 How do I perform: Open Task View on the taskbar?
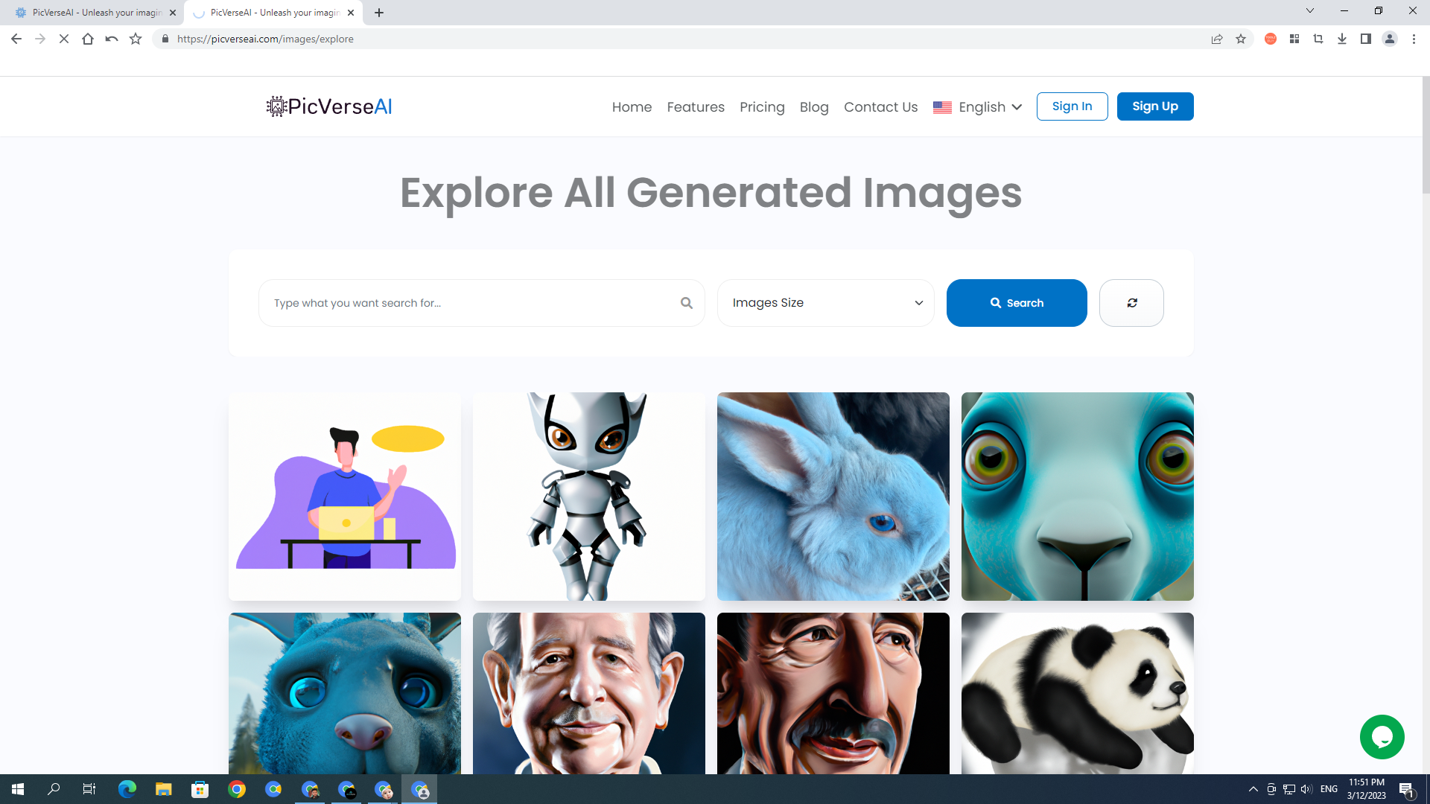tap(89, 789)
